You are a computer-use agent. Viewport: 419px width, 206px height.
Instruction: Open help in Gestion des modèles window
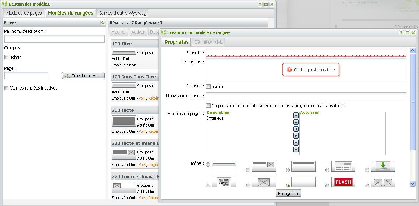click(260, 4)
